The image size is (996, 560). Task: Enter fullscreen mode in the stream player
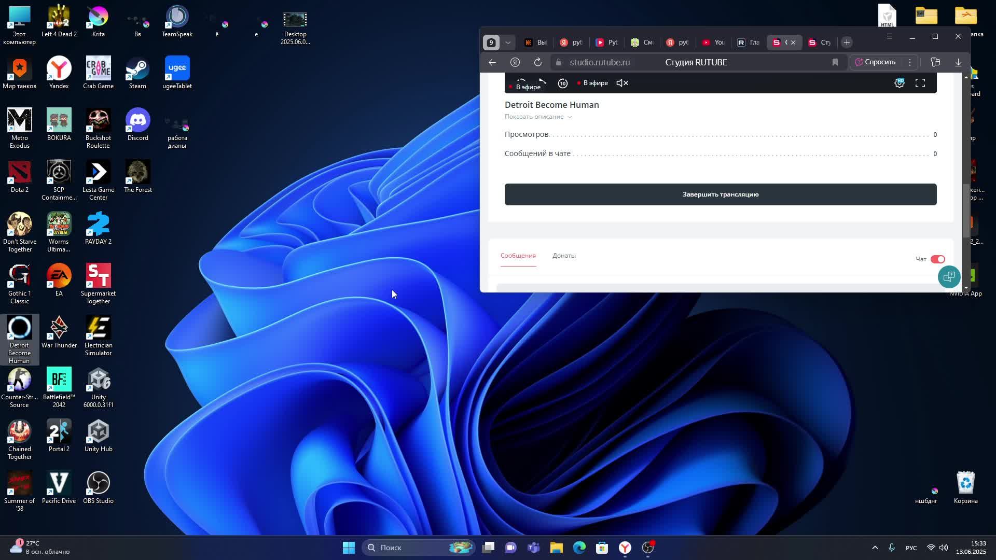point(920,83)
